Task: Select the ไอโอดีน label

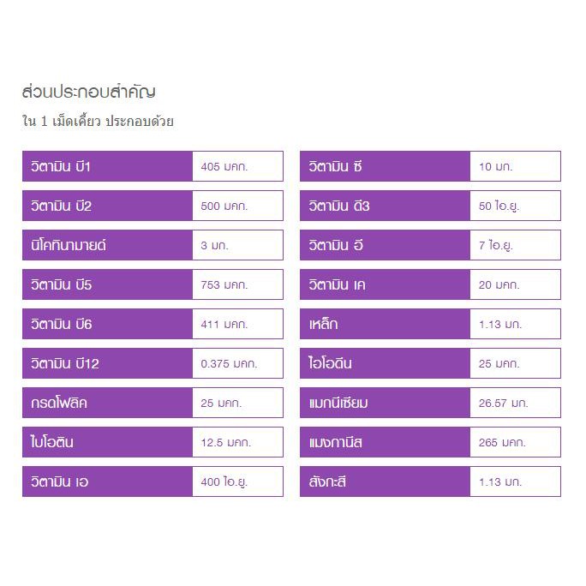Action: coord(385,363)
